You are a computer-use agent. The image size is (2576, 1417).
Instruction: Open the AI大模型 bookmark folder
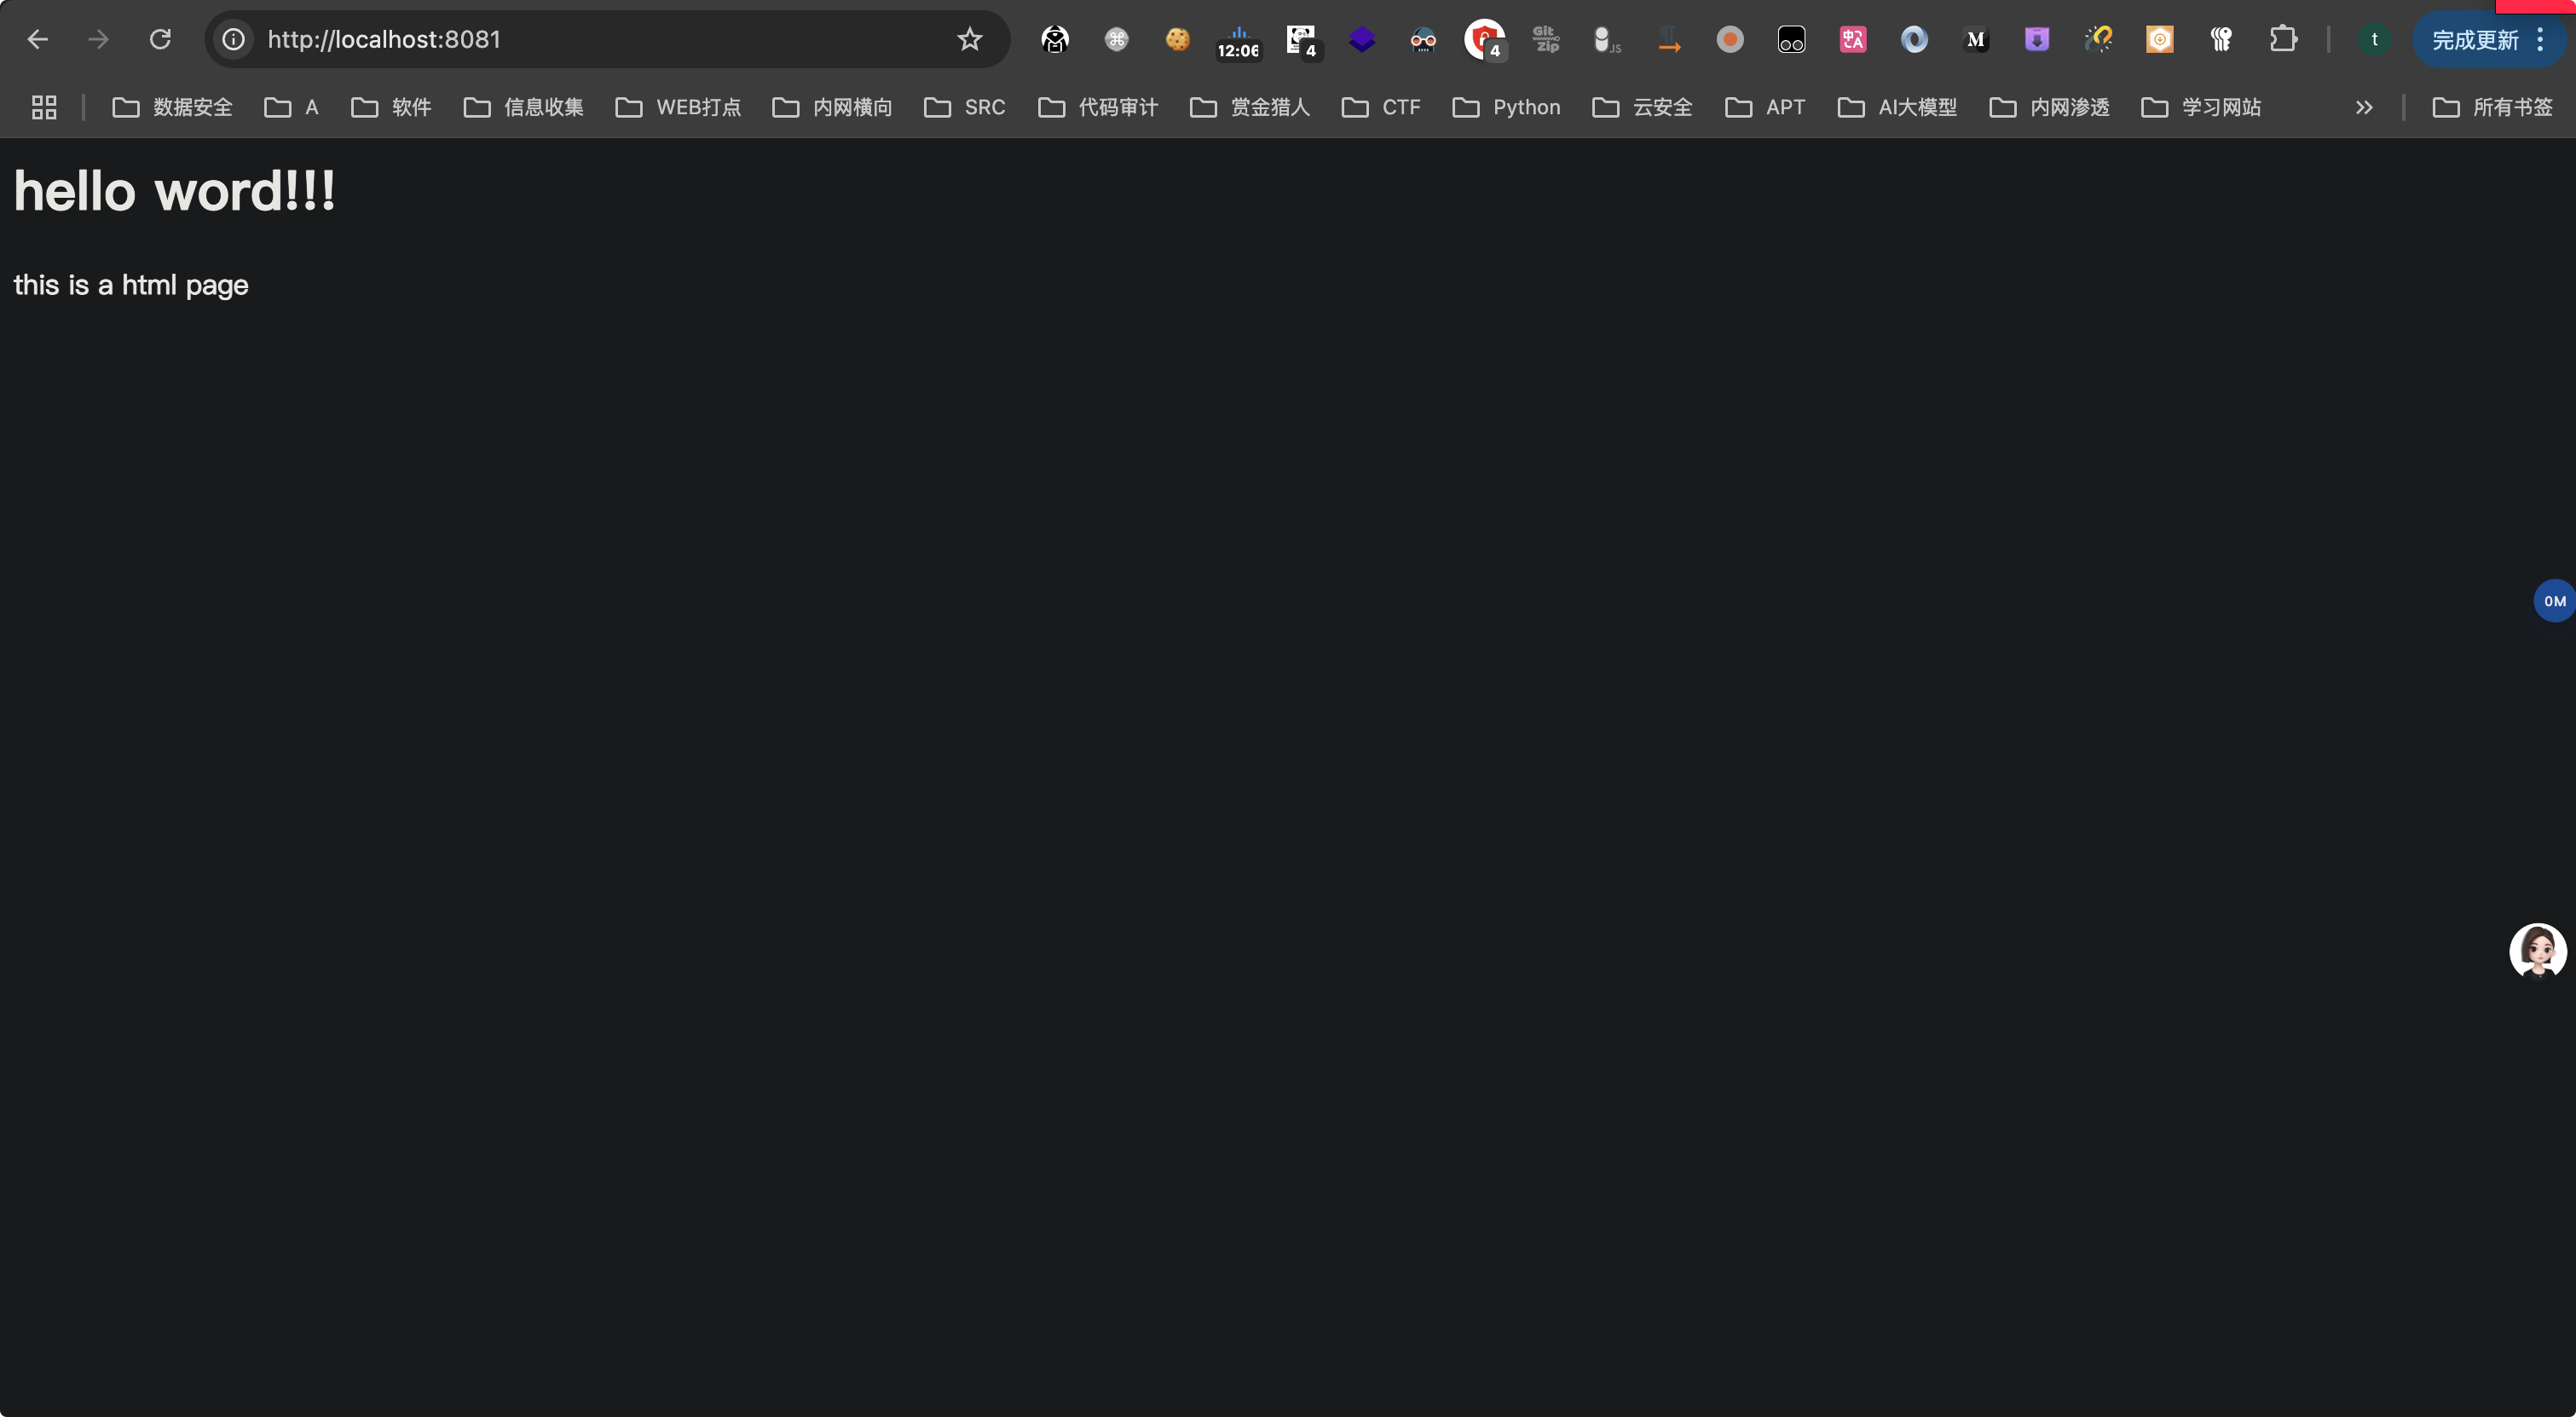(1897, 107)
